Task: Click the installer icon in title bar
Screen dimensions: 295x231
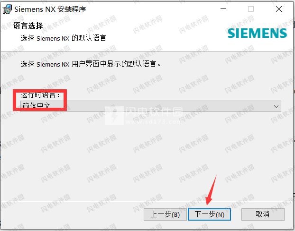Action: [x=7, y=9]
